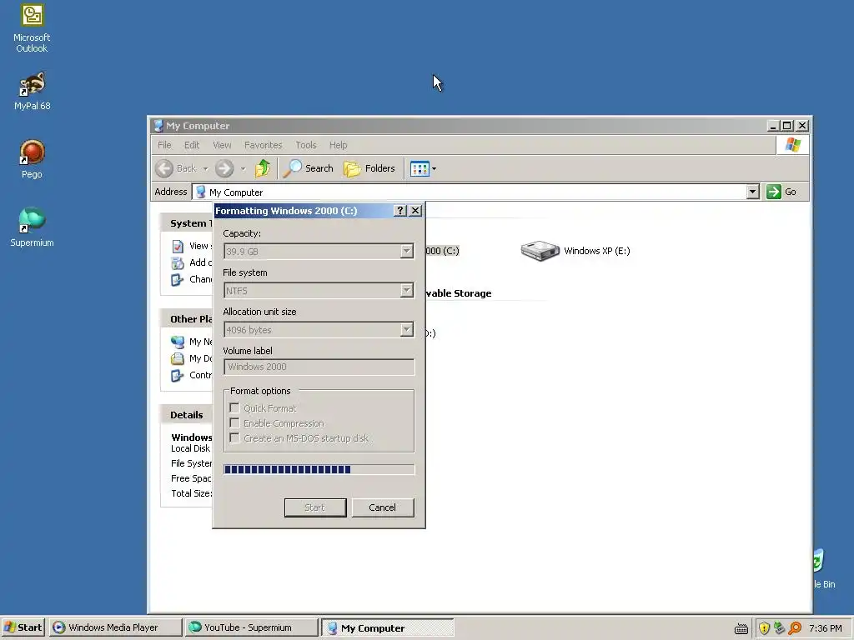Expand the Forward history dropdown arrow
Image resolution: width=854 pixels, height=640 pixels.
click(x=243, y=168)
